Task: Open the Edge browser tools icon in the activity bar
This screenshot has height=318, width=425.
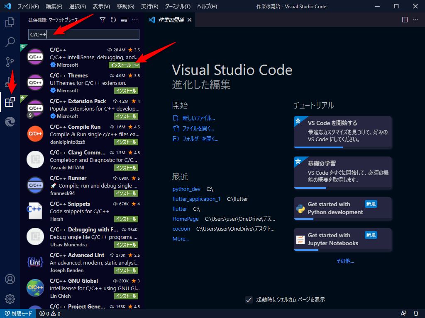Action: (x=10, y=122)
